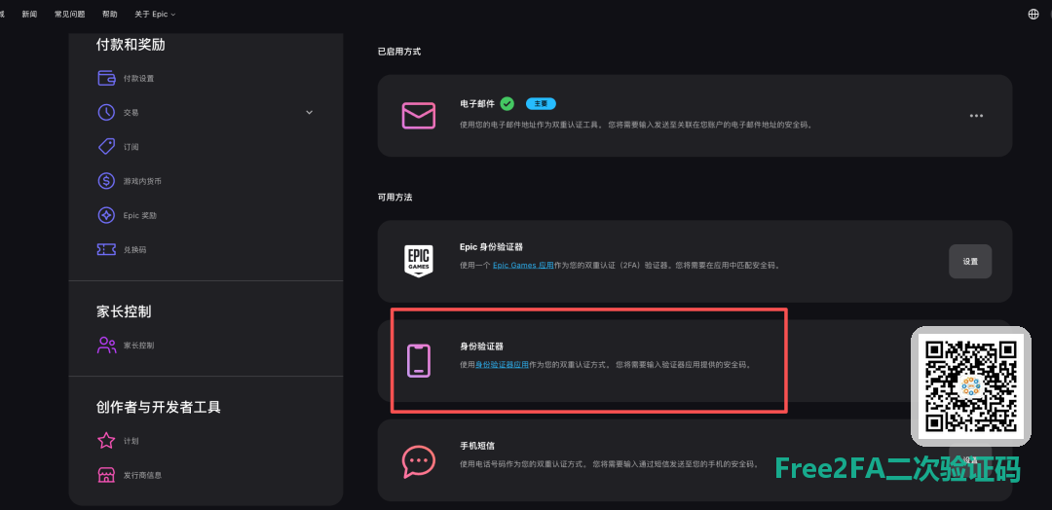
Task: Click 设置 button for Epic 身份验证器
Action: [970, 262]
